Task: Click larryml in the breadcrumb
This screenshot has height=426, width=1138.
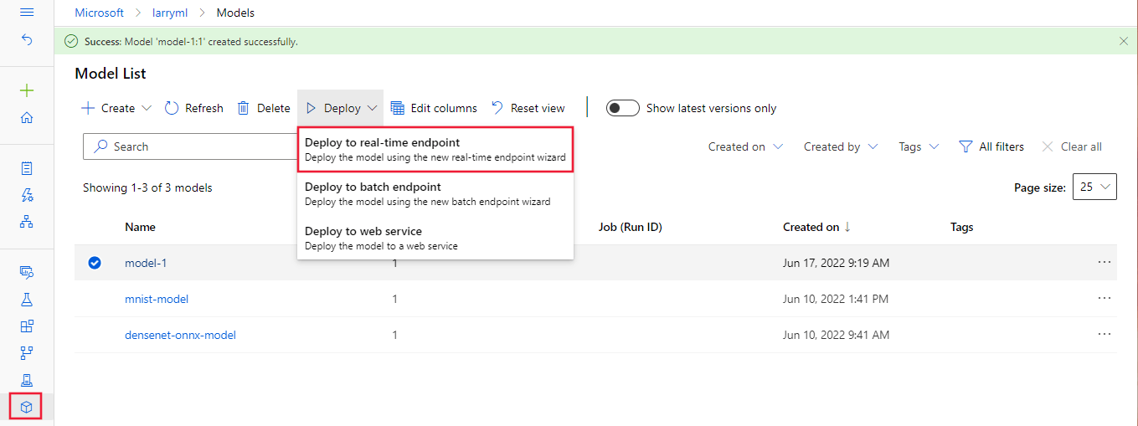Action: 170,13
